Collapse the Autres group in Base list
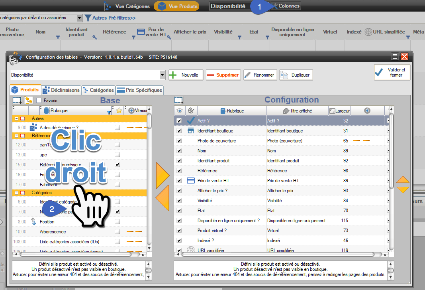The width and height of the screenshot is (425, 290). tap(16, 118)
